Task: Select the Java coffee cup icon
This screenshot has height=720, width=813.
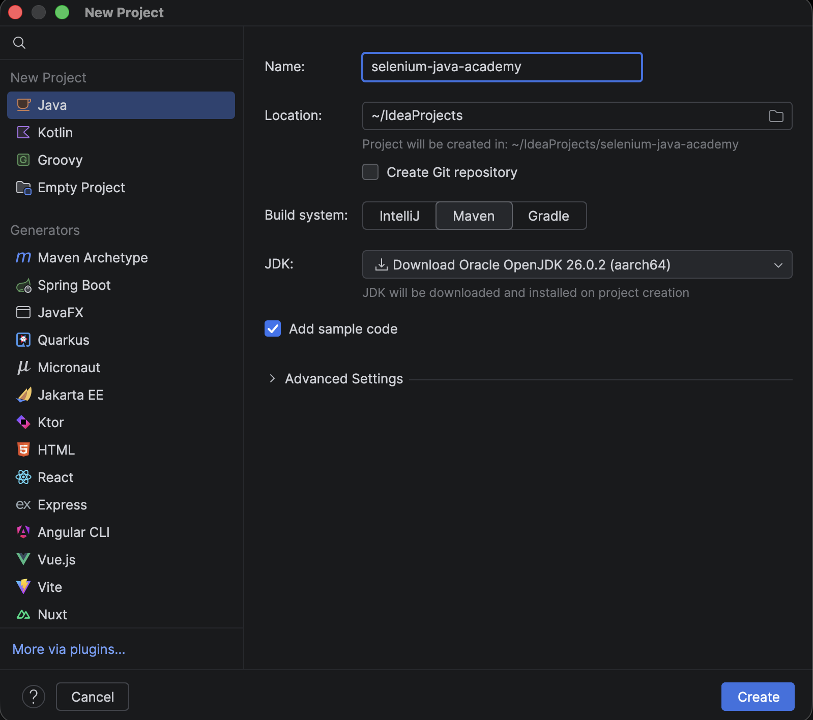Action: click(x=23, y=105)
